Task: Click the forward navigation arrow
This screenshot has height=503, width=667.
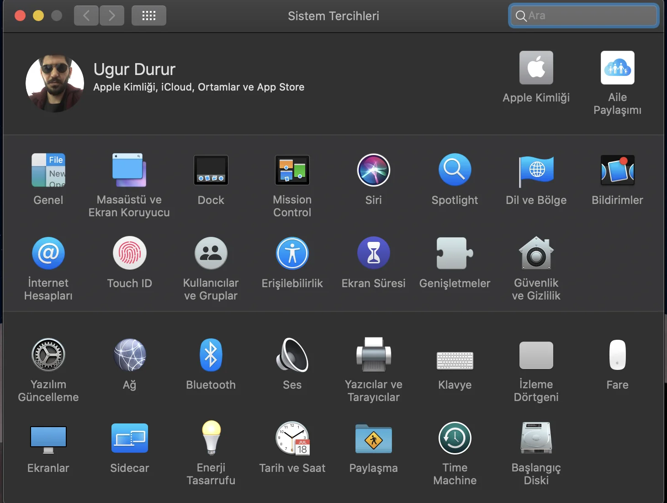Action: 112,16
